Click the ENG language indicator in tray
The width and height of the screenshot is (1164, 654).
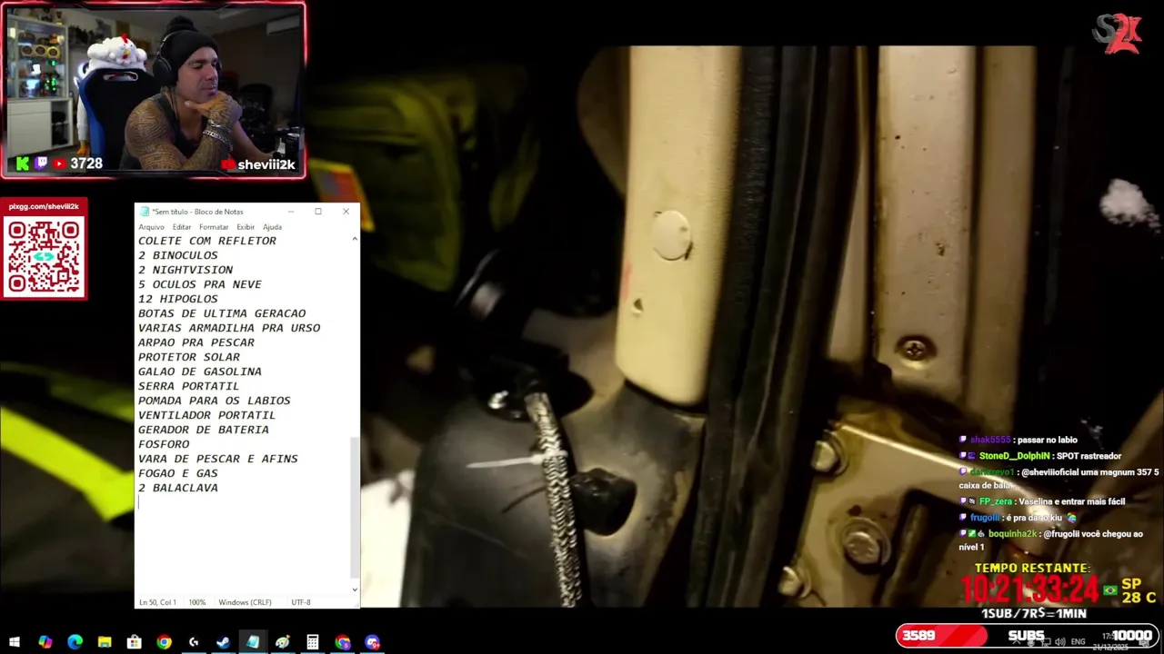point(1079,642)
